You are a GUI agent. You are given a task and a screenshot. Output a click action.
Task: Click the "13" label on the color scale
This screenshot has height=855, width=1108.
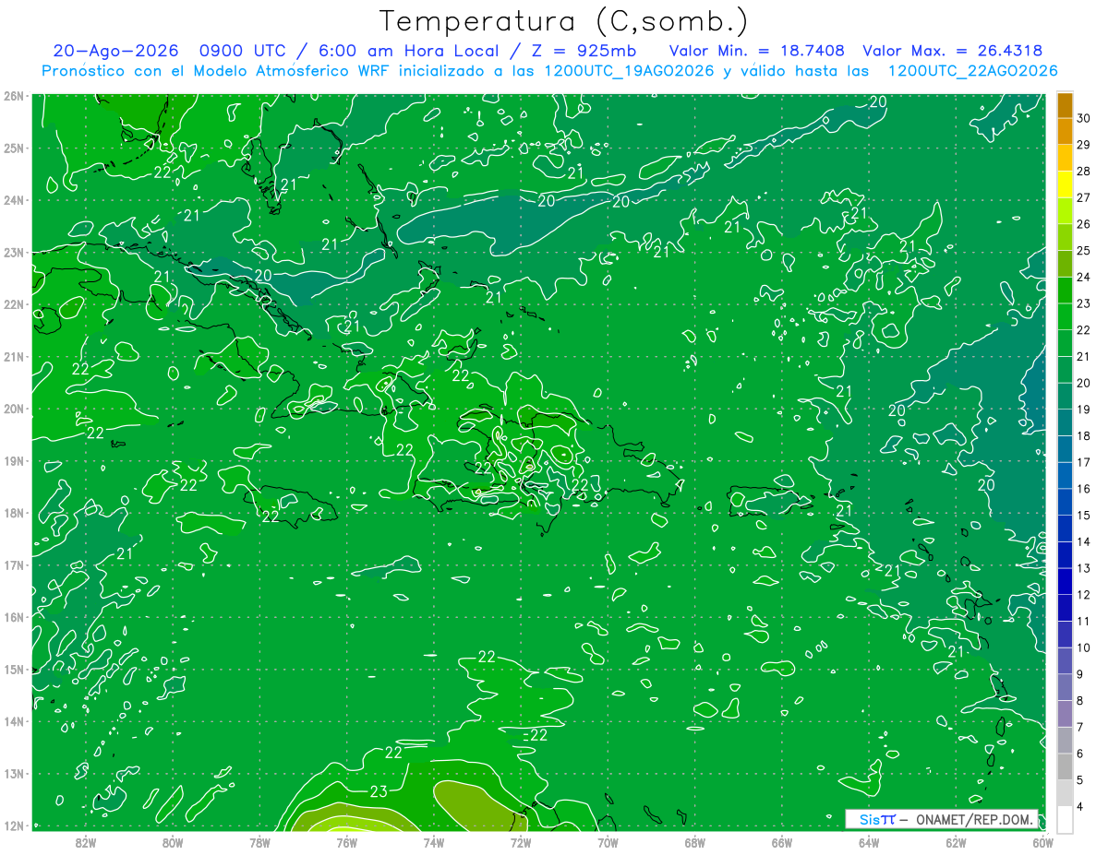coord(1084,568)
